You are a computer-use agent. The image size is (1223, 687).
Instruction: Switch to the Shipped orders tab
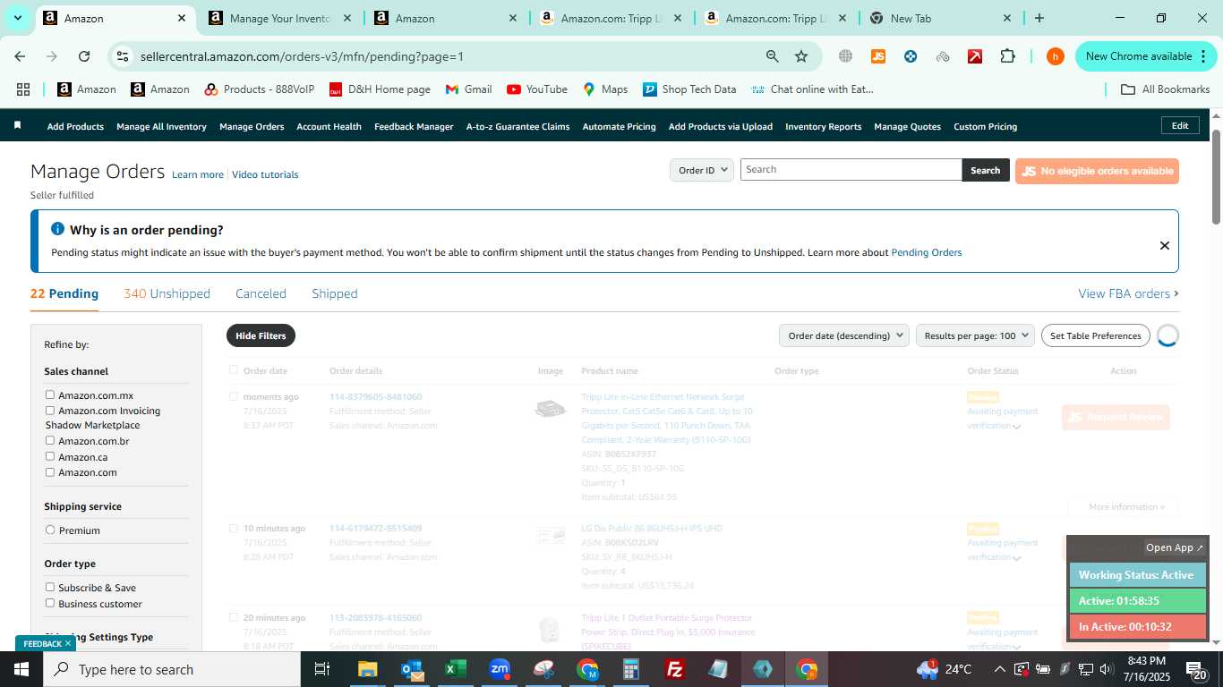(335, 293)
